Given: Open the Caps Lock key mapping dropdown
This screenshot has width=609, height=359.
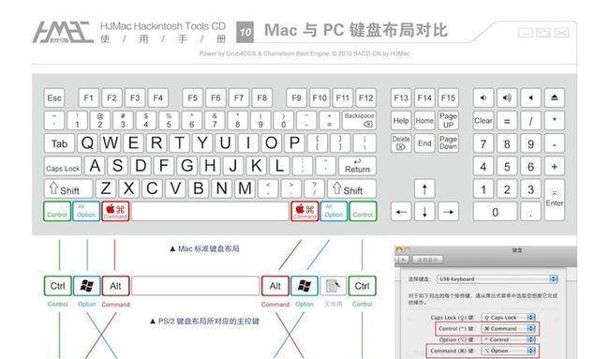Looking at the screenshot, I should click(509, 318).
